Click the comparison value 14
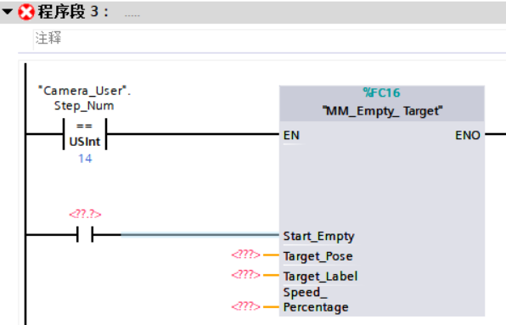506x325 pixels. [x=85, y=159]
